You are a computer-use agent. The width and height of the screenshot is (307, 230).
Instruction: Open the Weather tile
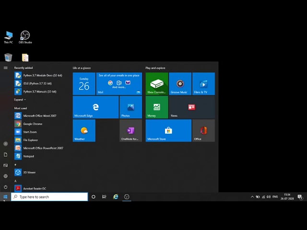[84, 130]
